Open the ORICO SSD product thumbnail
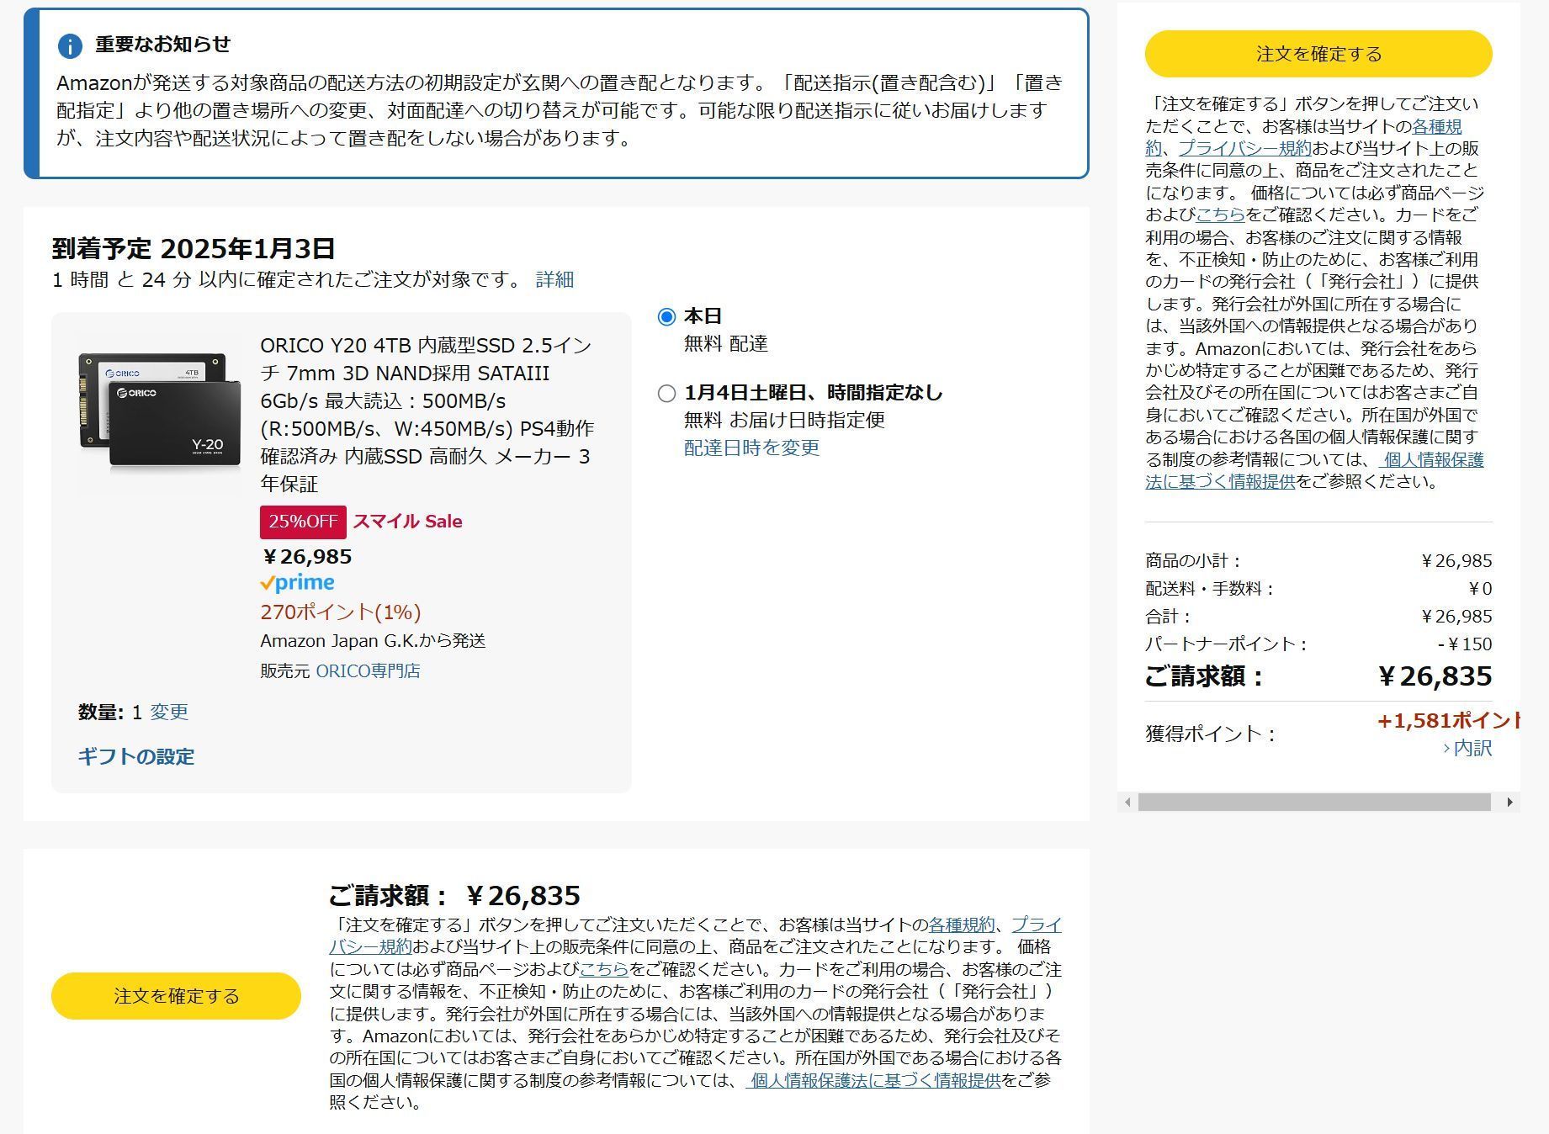The width and height of the screenshot is (1549, 1134). point(160,409)
